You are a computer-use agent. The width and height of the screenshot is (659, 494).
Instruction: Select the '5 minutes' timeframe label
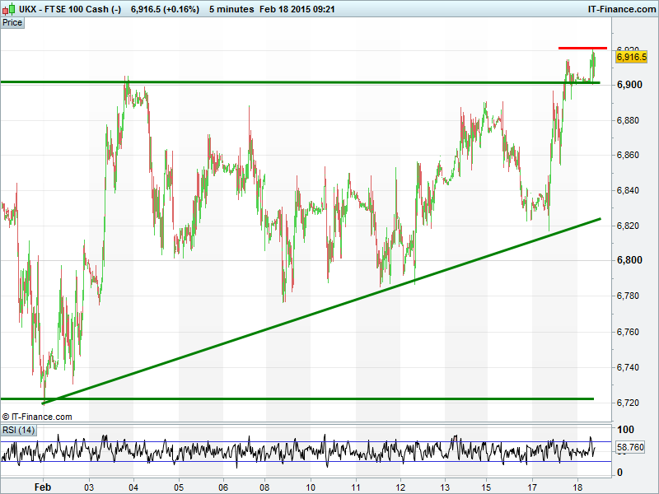[x=231, y=9]
